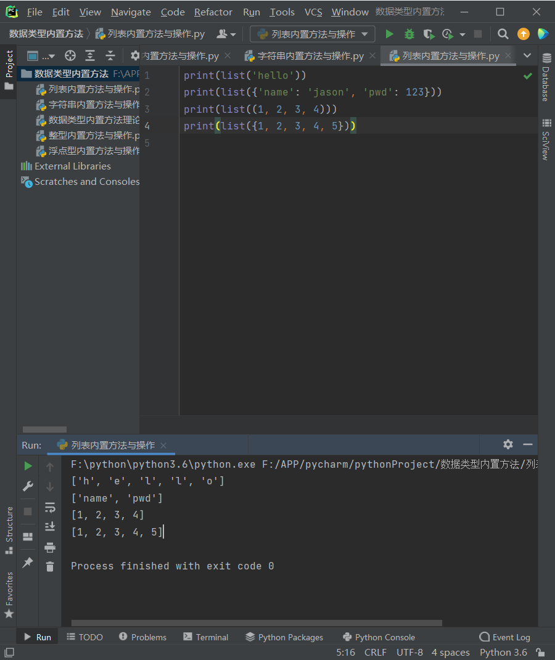Start debugging with the bug icon
Screen dimensions: 555x660
(x=409, y=34)
